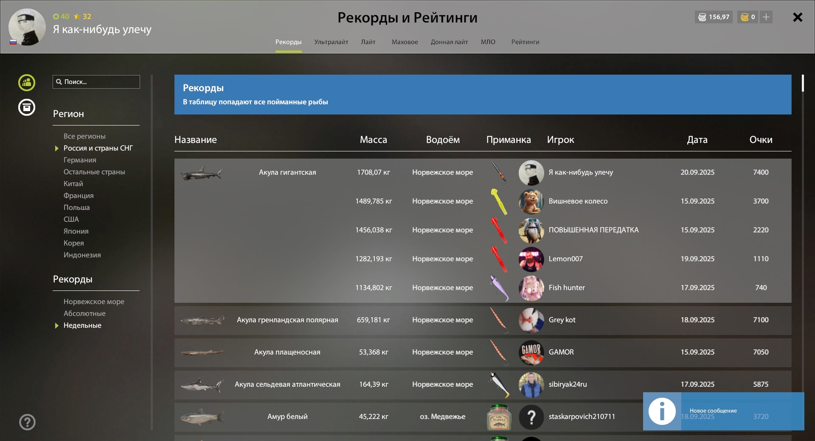The image size is (815, 441).
Task: Click the Масса column header
Action: 374,140
